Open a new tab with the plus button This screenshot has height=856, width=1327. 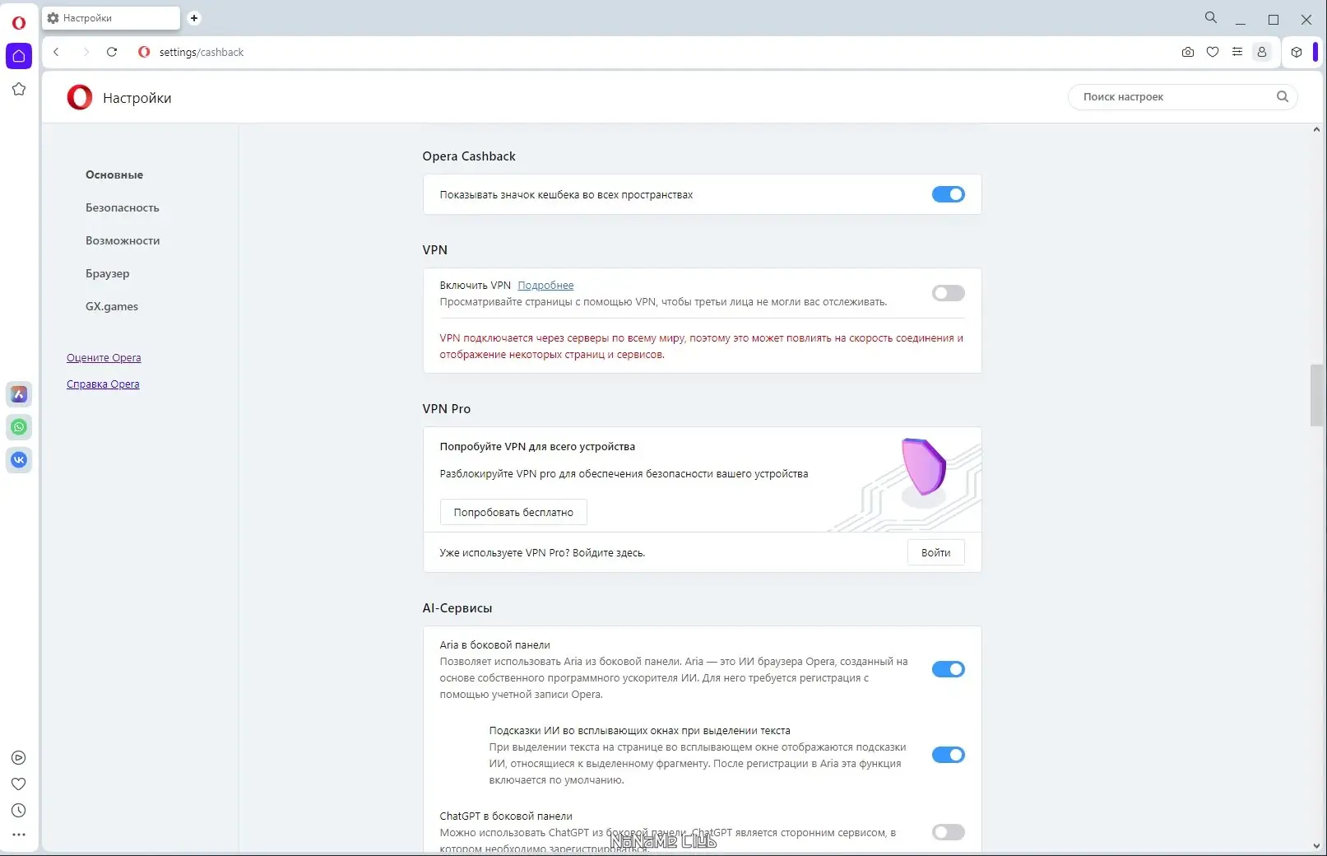(194, 18)
